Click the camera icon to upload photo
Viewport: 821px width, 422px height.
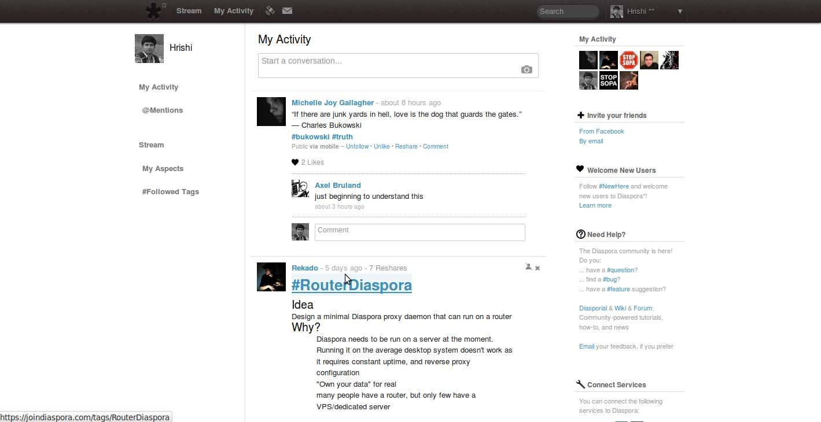pyautogui.click(x=526, y=69)
